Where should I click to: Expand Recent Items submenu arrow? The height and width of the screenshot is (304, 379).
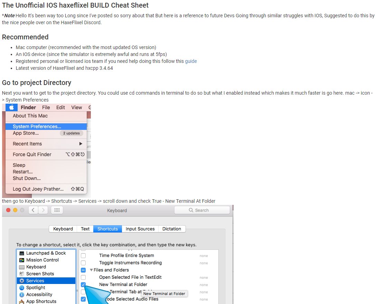click(x=81, y=144)
